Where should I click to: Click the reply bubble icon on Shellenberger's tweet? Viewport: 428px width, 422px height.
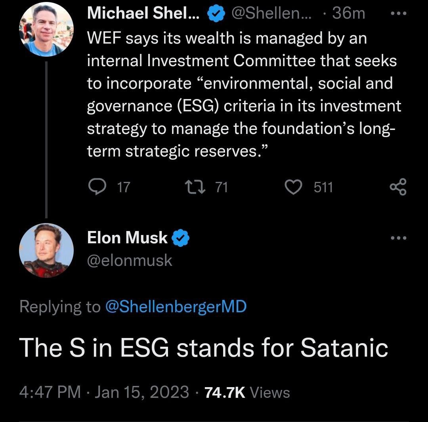click(97, 187)
